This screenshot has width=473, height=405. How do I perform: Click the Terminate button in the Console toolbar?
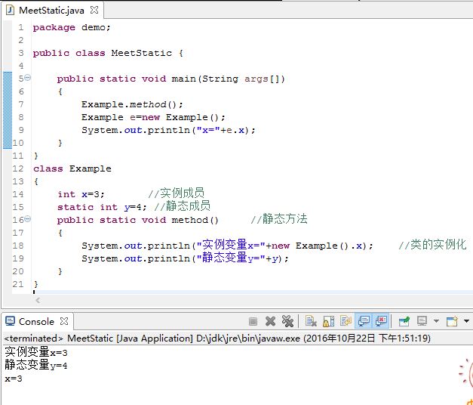253,321
